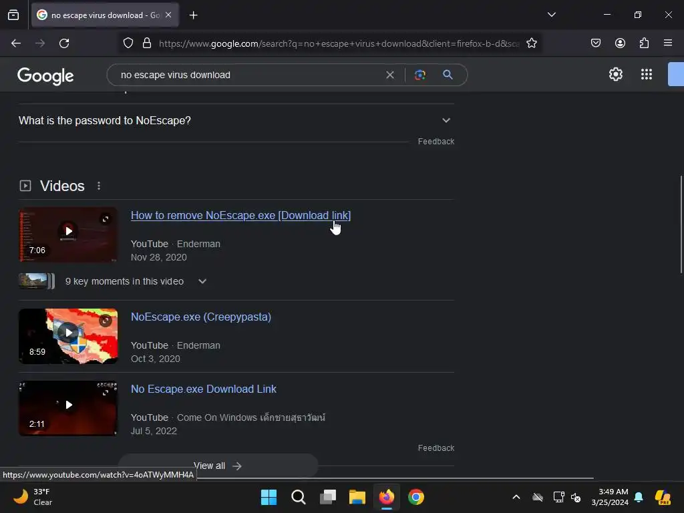Open network status tray icon

click(x=558, y=497)
